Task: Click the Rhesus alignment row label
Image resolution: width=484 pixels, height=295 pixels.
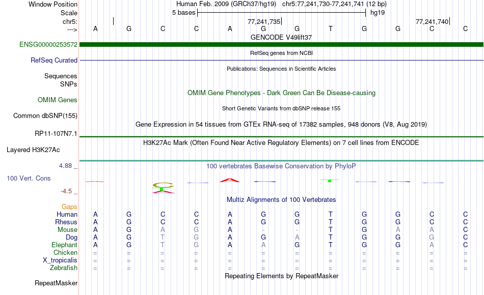Action: pyautogui.click(x=66, y=222)
